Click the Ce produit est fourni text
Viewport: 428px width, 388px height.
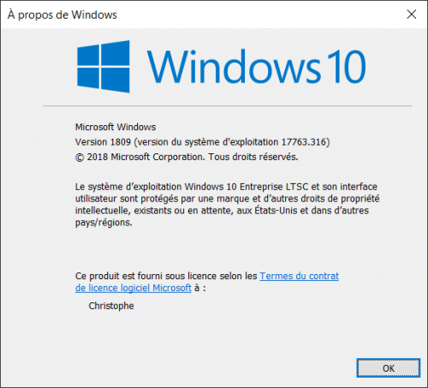click(119, 276)
